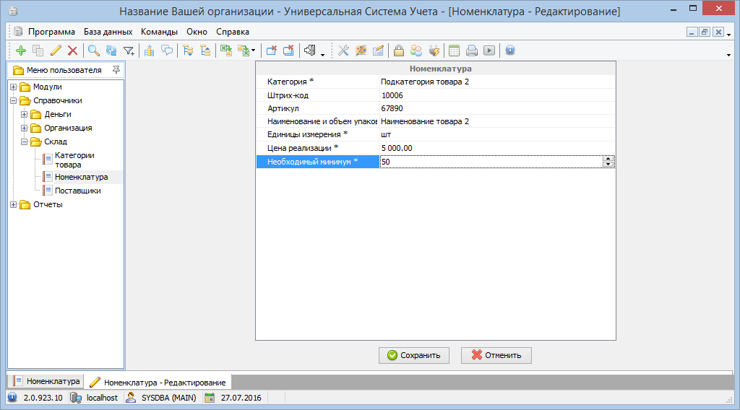740x410 pixels.
Task: Click the Refresh data toolbar icon
Action: pos(111,51)
